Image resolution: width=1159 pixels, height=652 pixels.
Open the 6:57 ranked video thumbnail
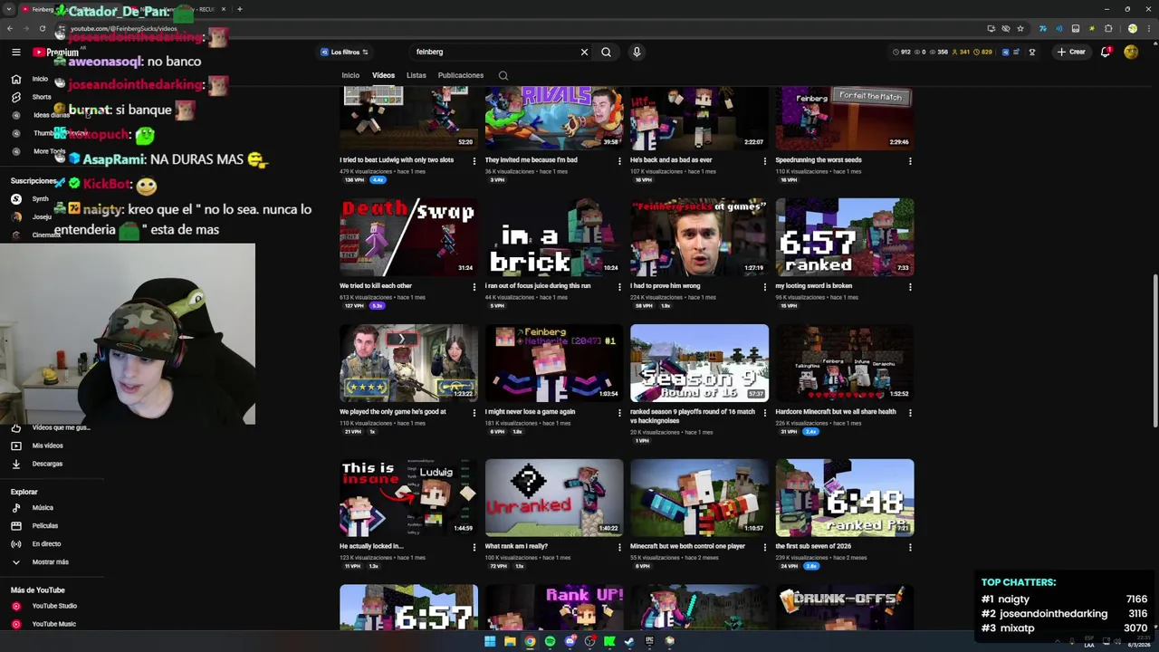point(845,237)
